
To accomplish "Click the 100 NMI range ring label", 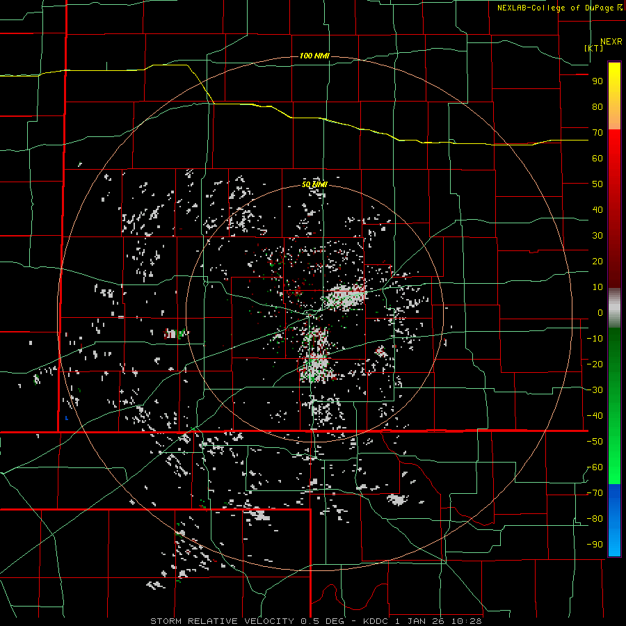I will [x=314, y=56].
